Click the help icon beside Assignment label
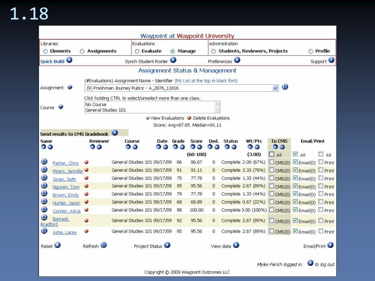 [x=70, y=87]
